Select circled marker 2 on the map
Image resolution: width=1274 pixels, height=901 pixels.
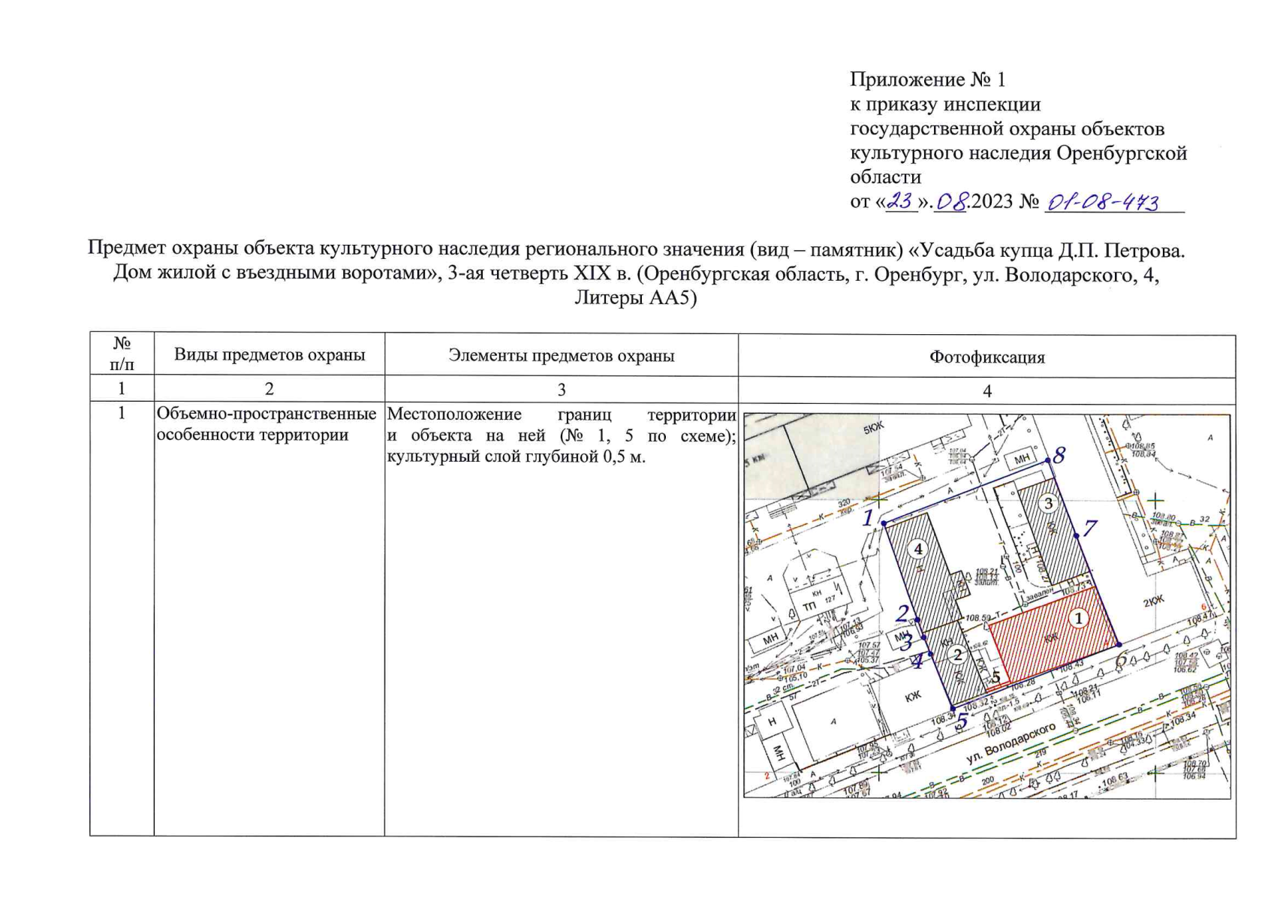tap(957, 655)
